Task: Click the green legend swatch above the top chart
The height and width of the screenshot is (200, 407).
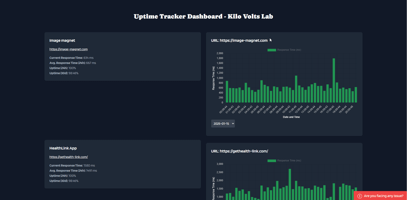Action: click(x=271, y=50)
